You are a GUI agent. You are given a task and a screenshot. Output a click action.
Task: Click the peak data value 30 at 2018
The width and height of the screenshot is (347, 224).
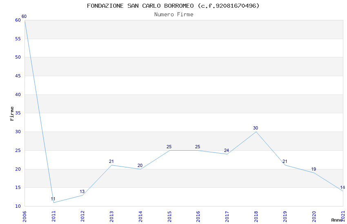pyautogui.click(x=256, y=128)
